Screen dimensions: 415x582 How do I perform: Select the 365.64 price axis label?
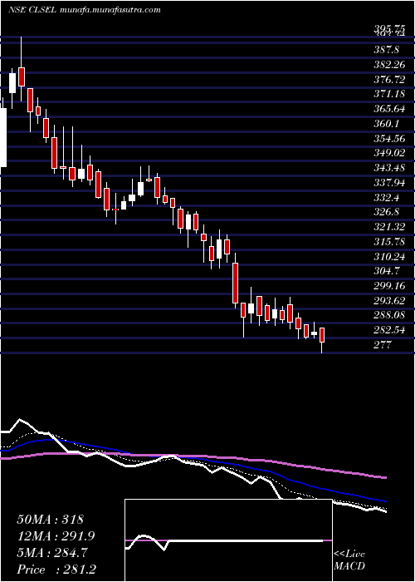pyautogui.click(x=389, y=109)
